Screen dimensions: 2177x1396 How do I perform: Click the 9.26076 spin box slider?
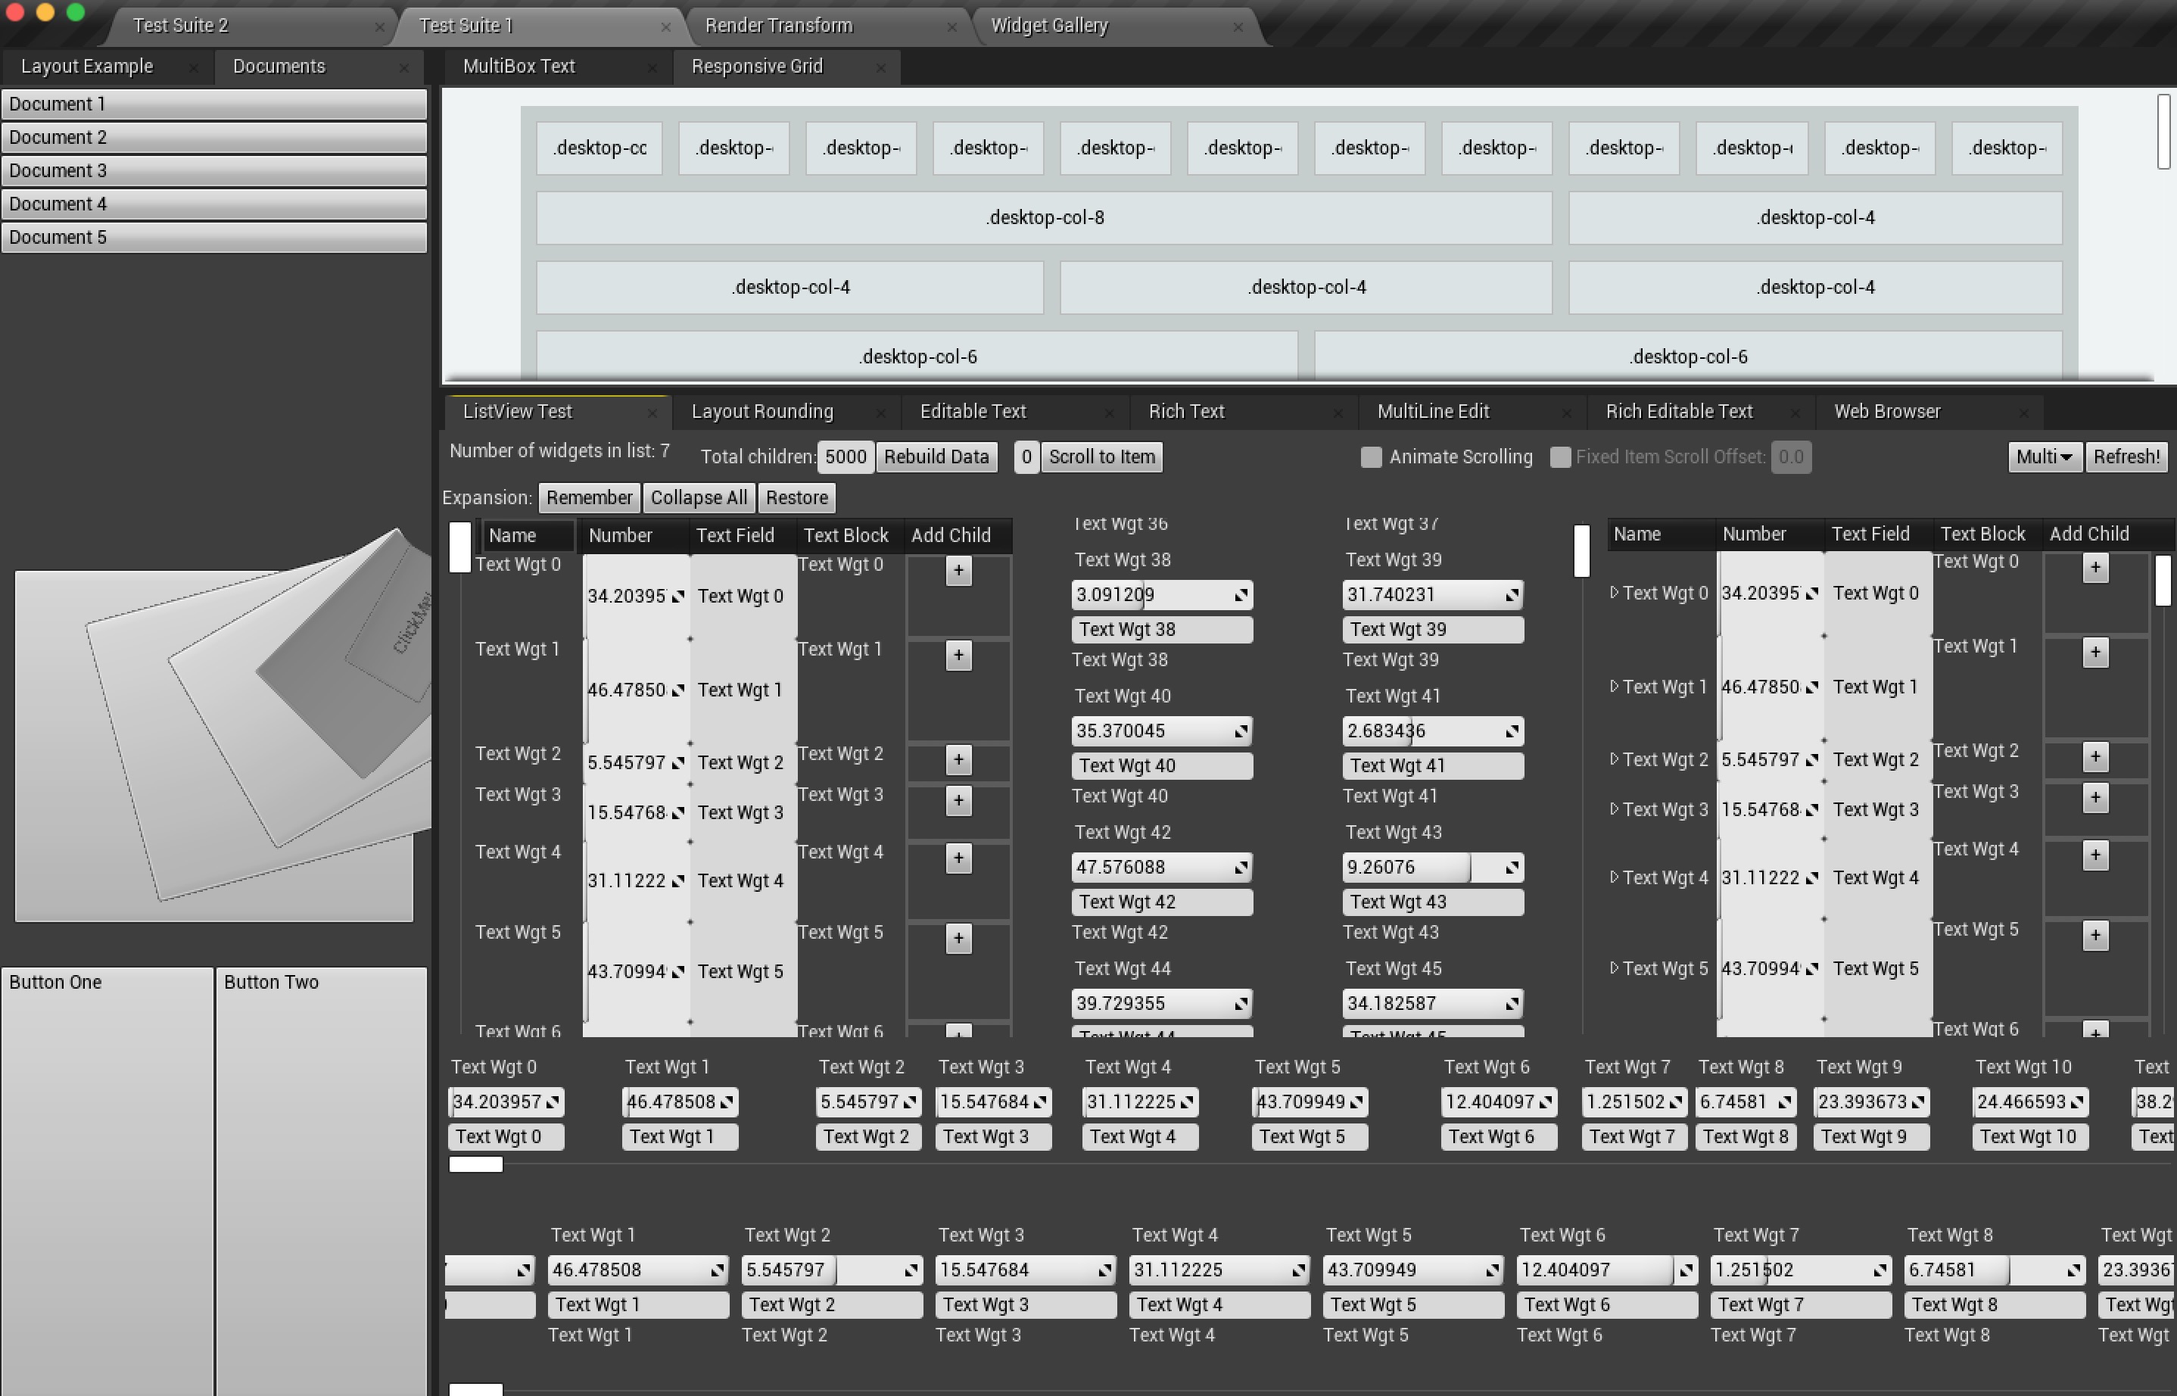coord(1432,868)
